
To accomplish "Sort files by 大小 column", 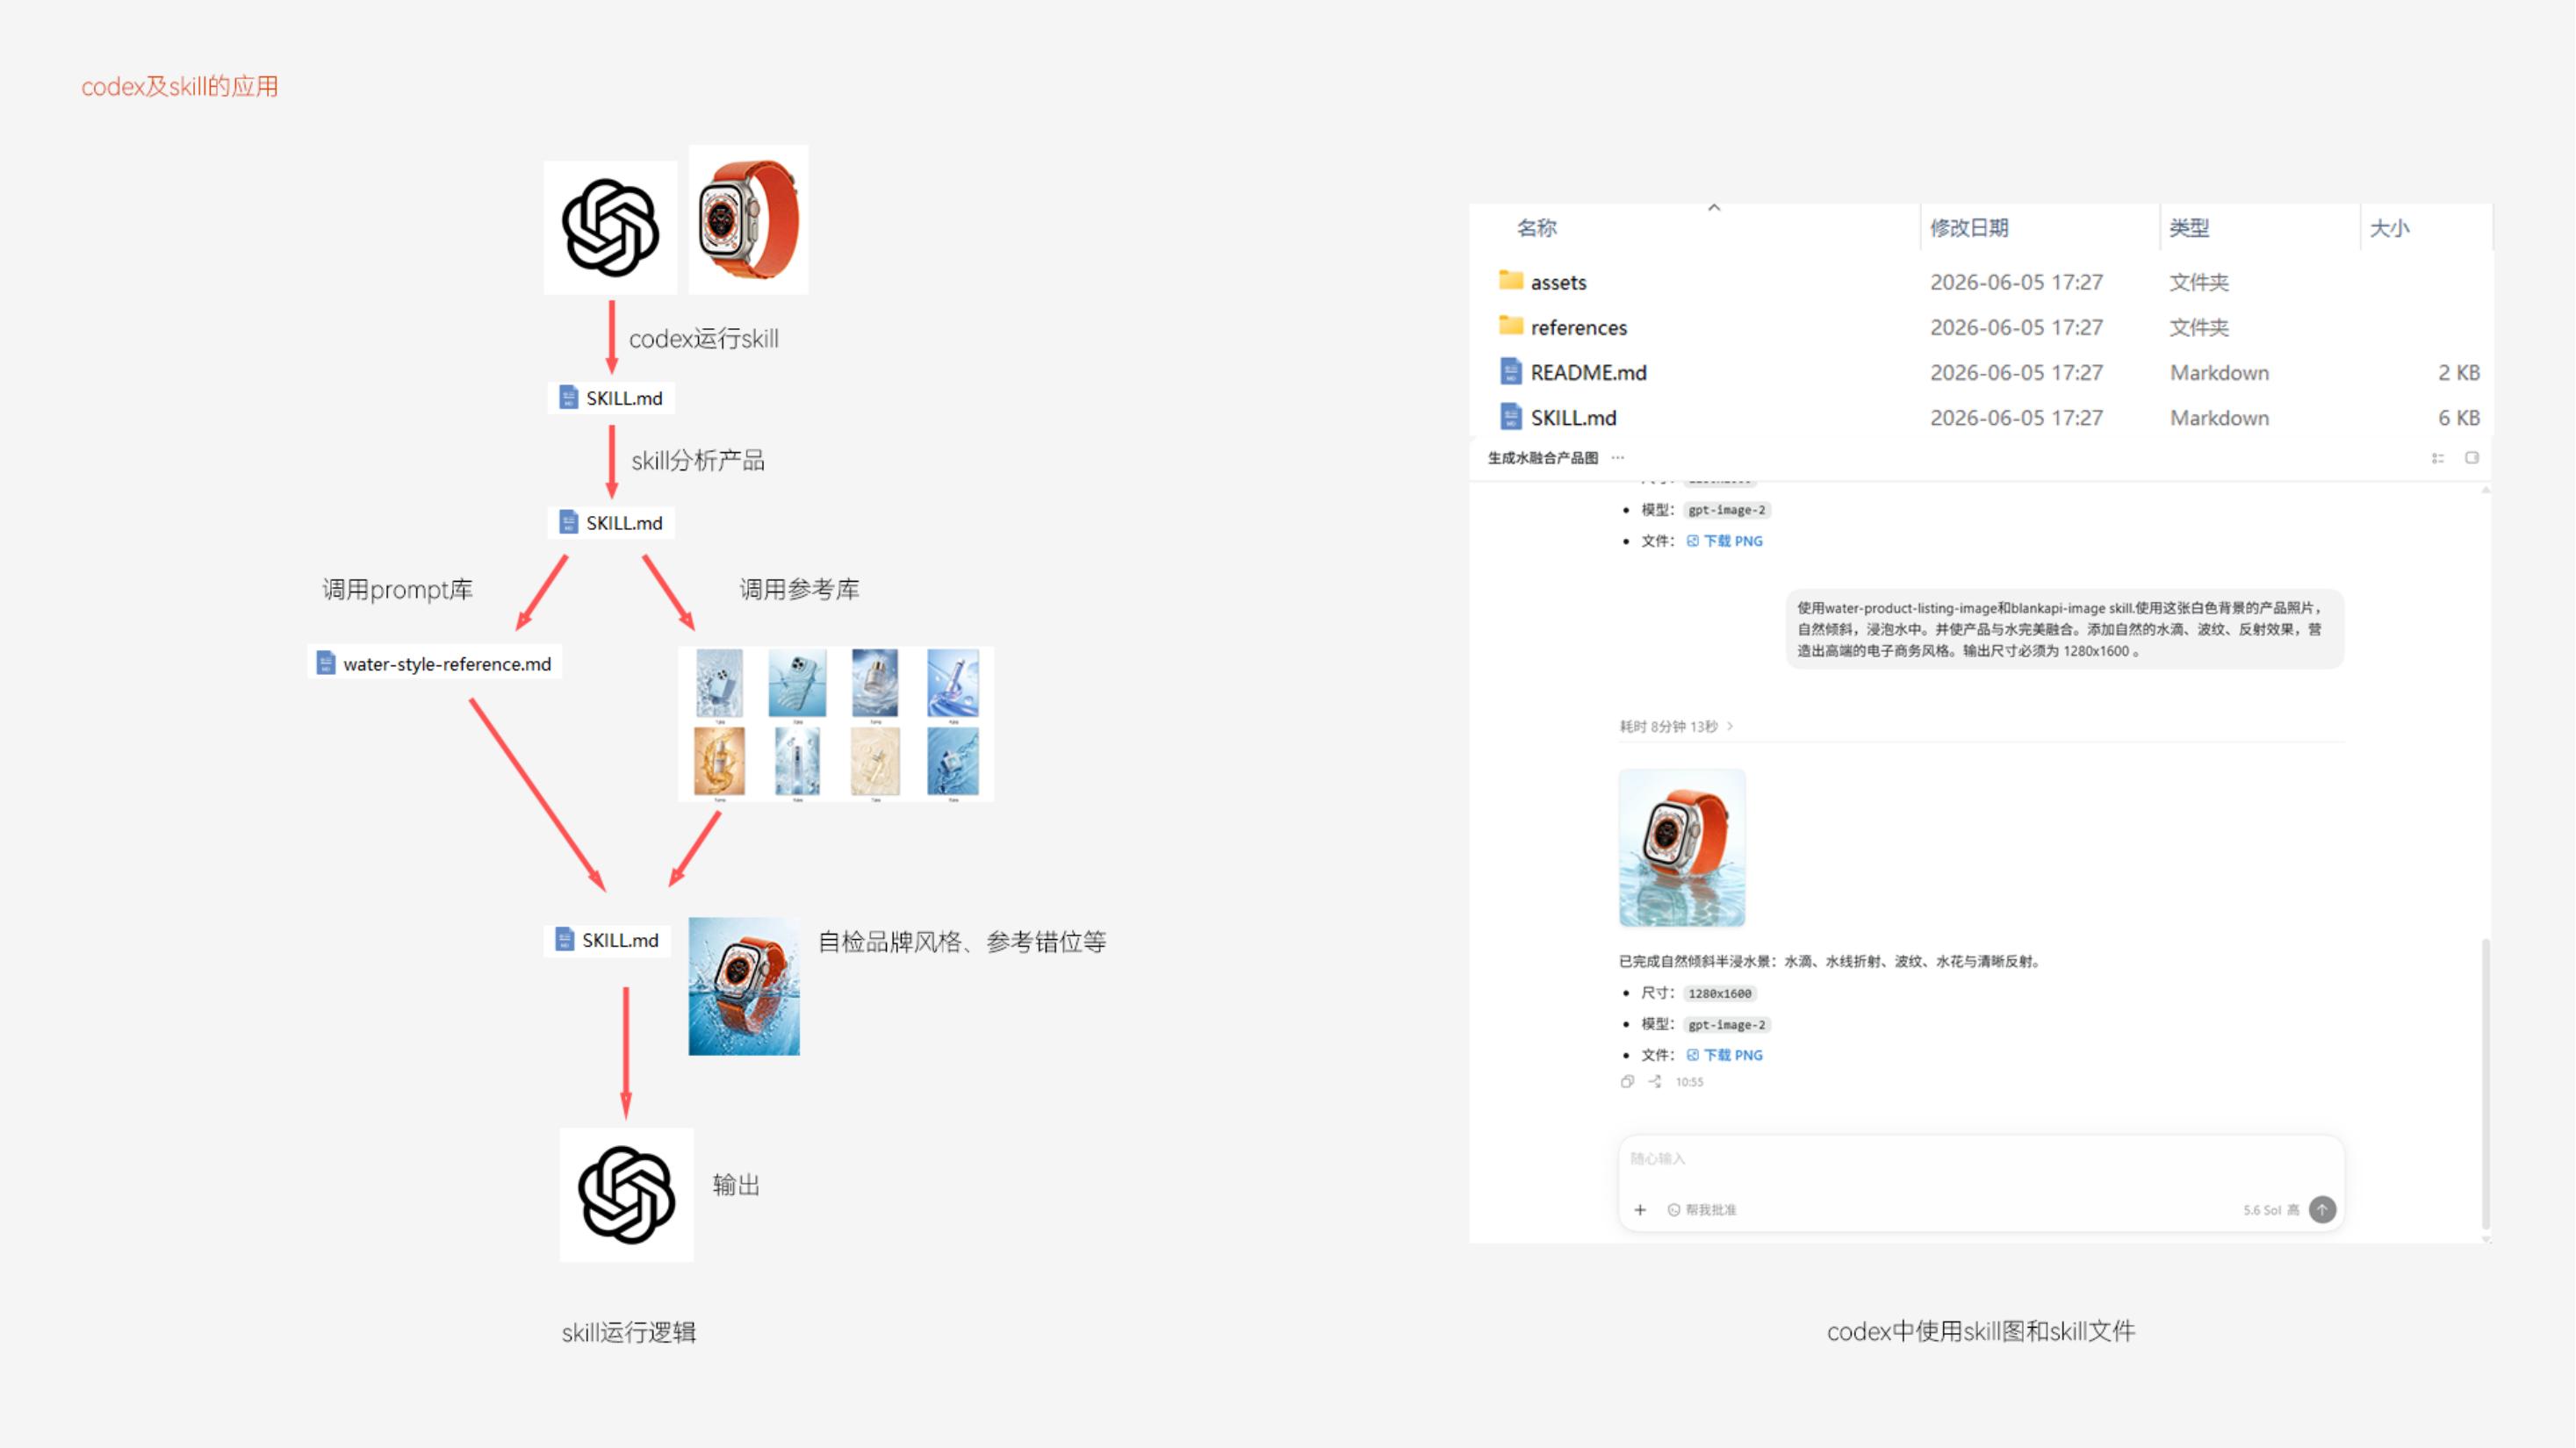I will (x=2389, y=228).
